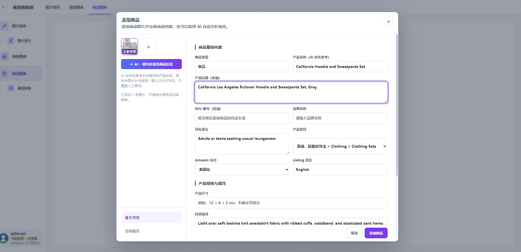Click the Listing 语言 English field
Viewport: 521px width, 252px height.
coord(340,169)
